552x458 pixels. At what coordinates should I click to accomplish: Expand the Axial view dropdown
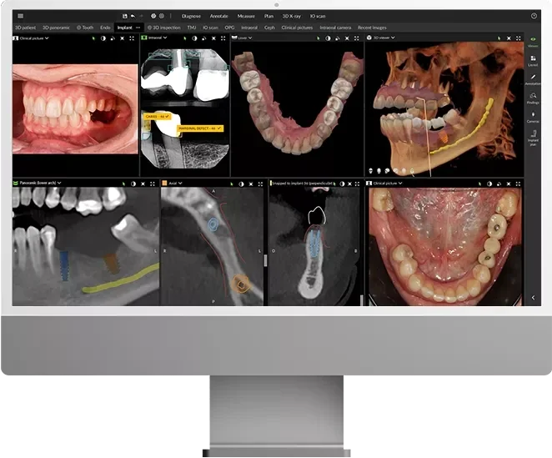[180, 183]
